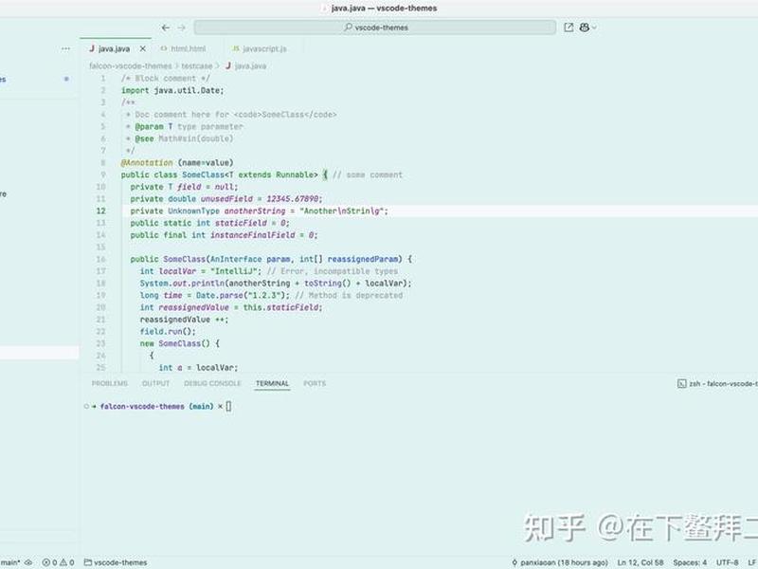Open the vscode-themes command center search box

(375, 28)
